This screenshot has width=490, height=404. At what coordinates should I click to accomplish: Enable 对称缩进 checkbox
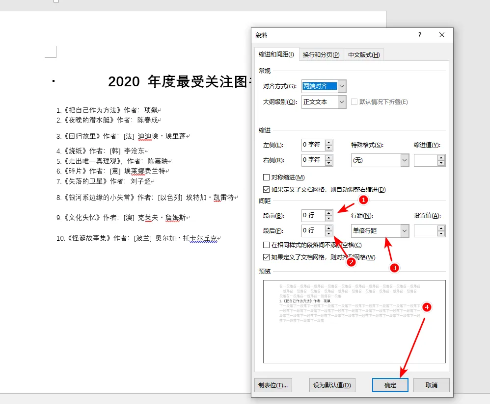pyautogui.click(x=266, y=177)
